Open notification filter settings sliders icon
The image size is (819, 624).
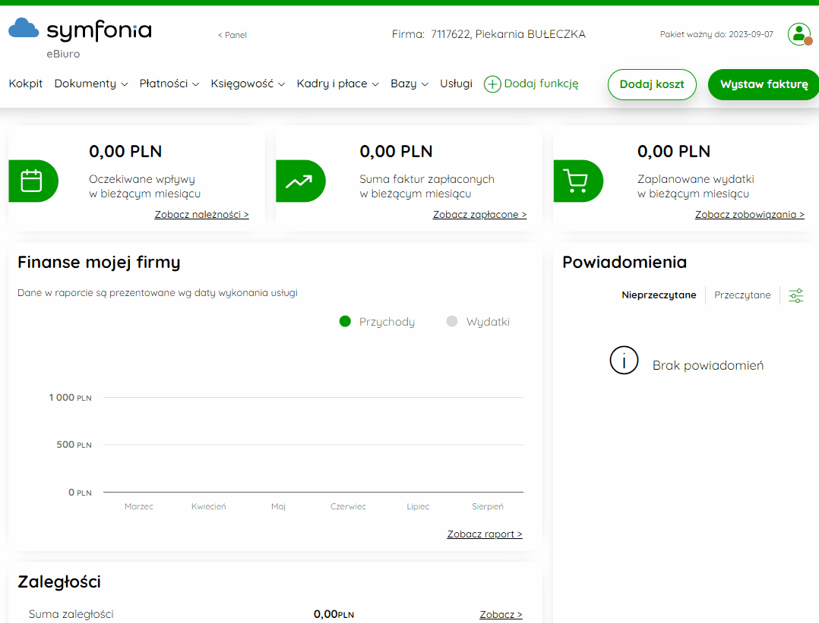[x=796, y=295]
